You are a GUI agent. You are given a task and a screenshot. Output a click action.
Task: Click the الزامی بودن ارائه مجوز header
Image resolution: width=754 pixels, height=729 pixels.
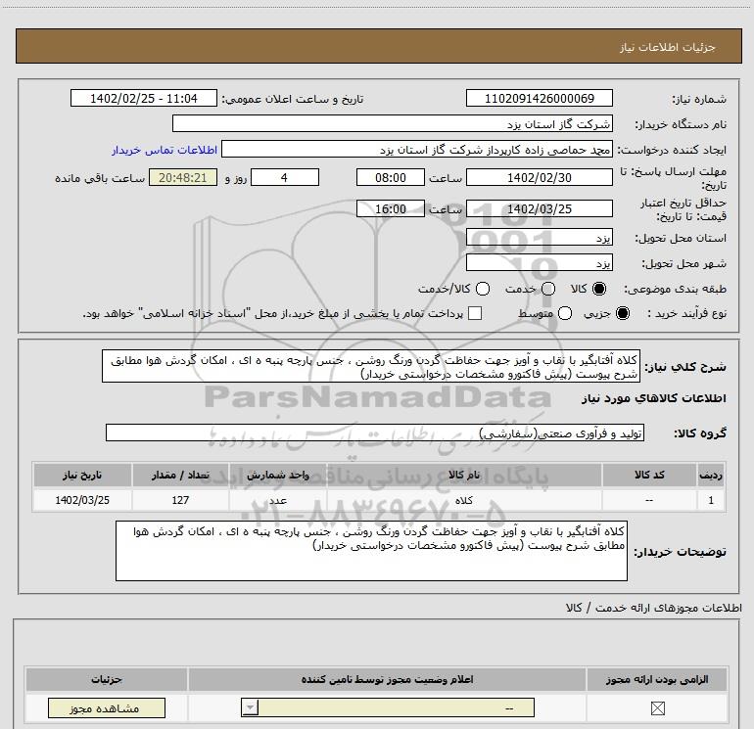pyautogui.click(x=657, y=679)
